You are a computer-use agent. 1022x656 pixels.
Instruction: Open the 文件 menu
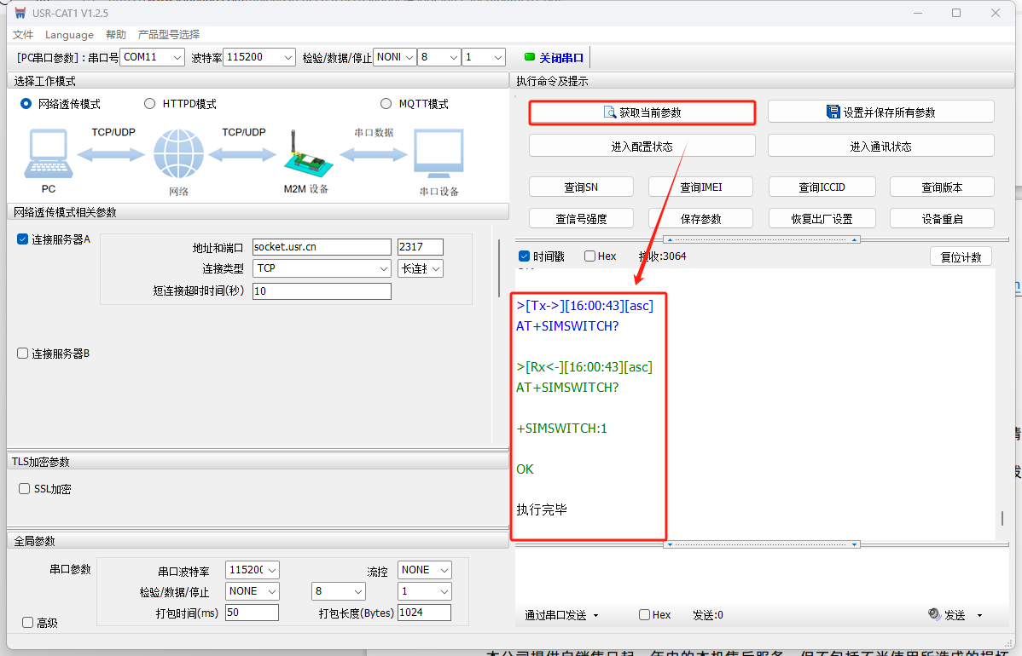coord(23,35)
